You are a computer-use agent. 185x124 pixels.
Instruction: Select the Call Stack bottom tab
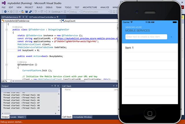pos(67,117)
